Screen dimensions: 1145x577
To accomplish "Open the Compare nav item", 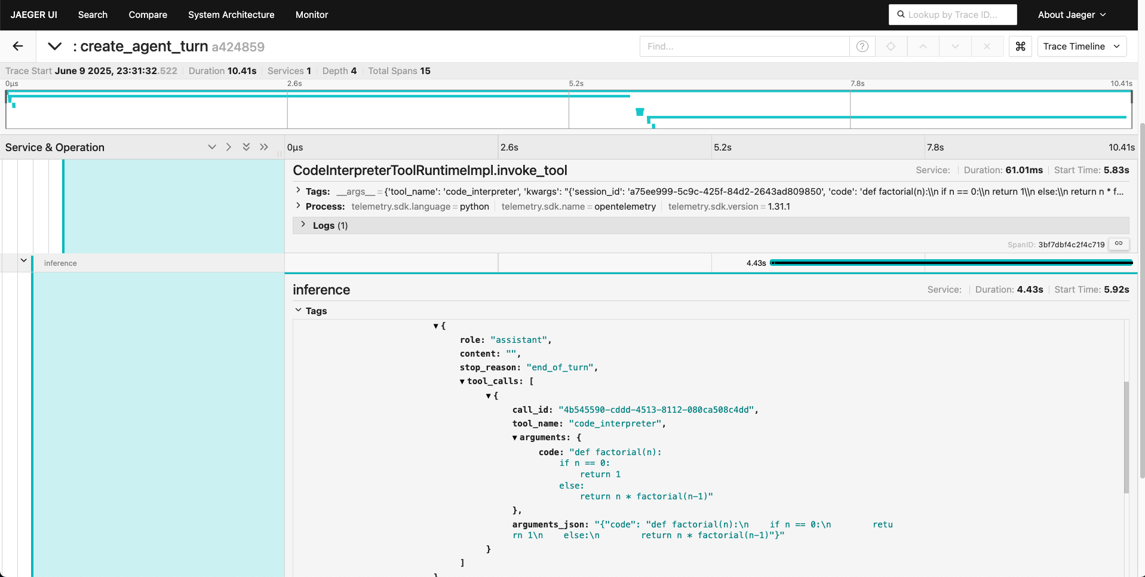I will pos(148,14).
